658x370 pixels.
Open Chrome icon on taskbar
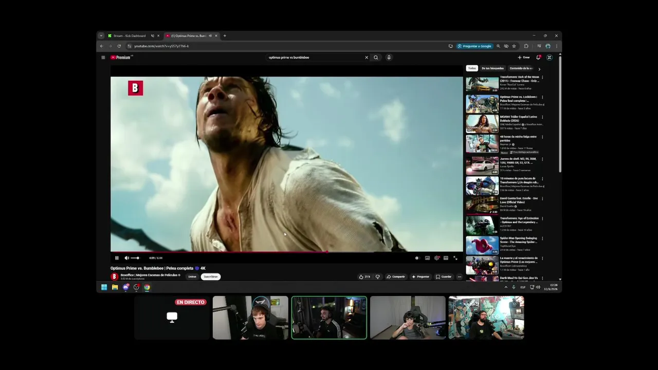tap(147, 287)
